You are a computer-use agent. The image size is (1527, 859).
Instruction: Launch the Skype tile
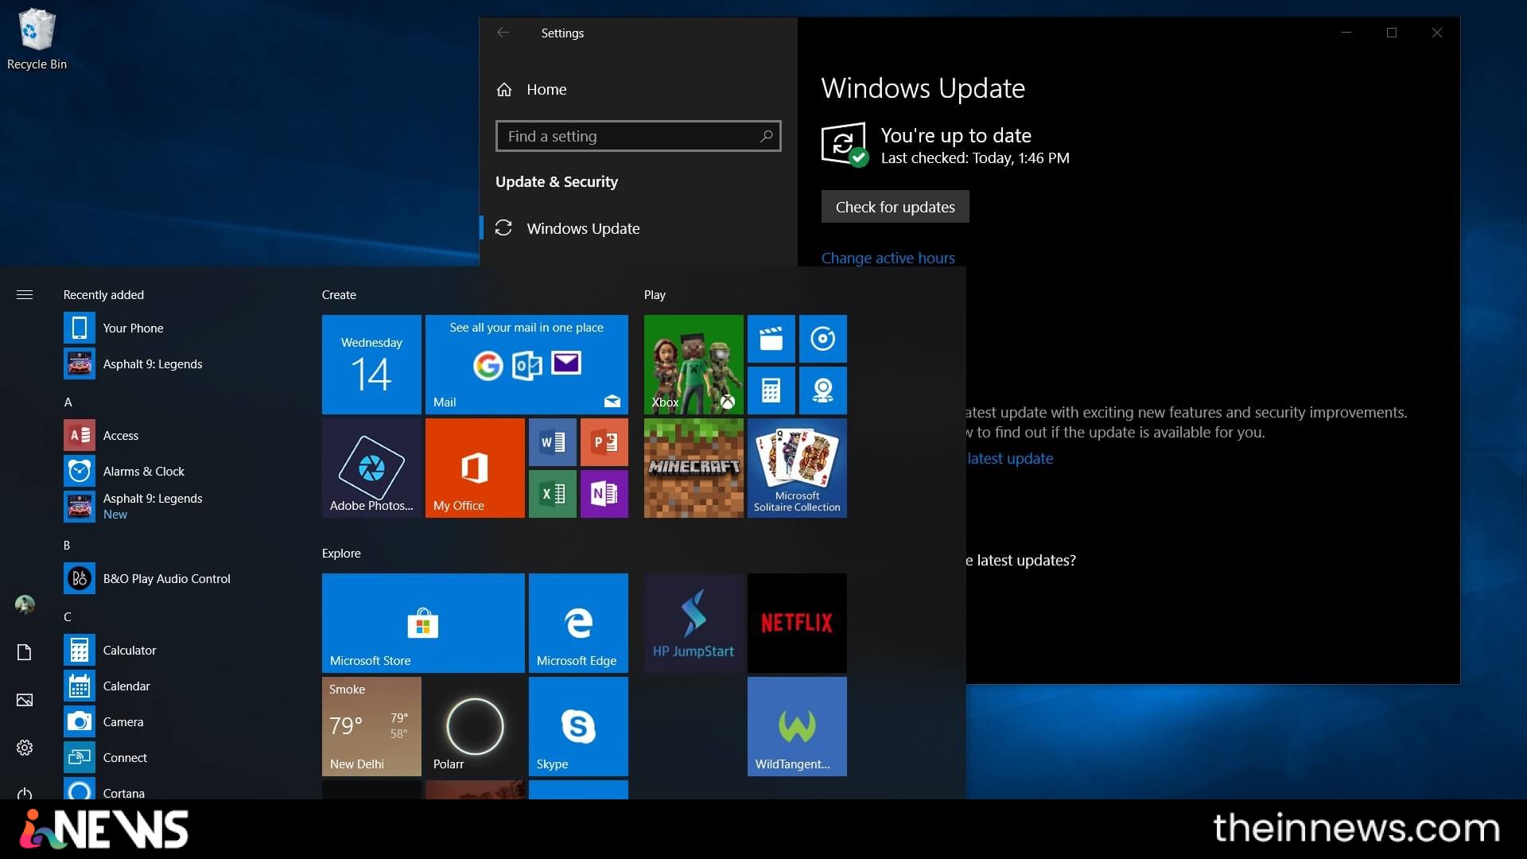[x=578, y=726]
